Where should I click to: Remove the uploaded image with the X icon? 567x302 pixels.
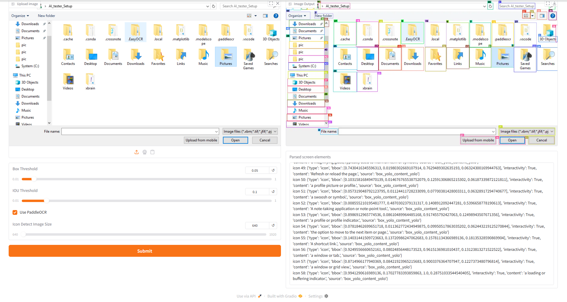278,3
